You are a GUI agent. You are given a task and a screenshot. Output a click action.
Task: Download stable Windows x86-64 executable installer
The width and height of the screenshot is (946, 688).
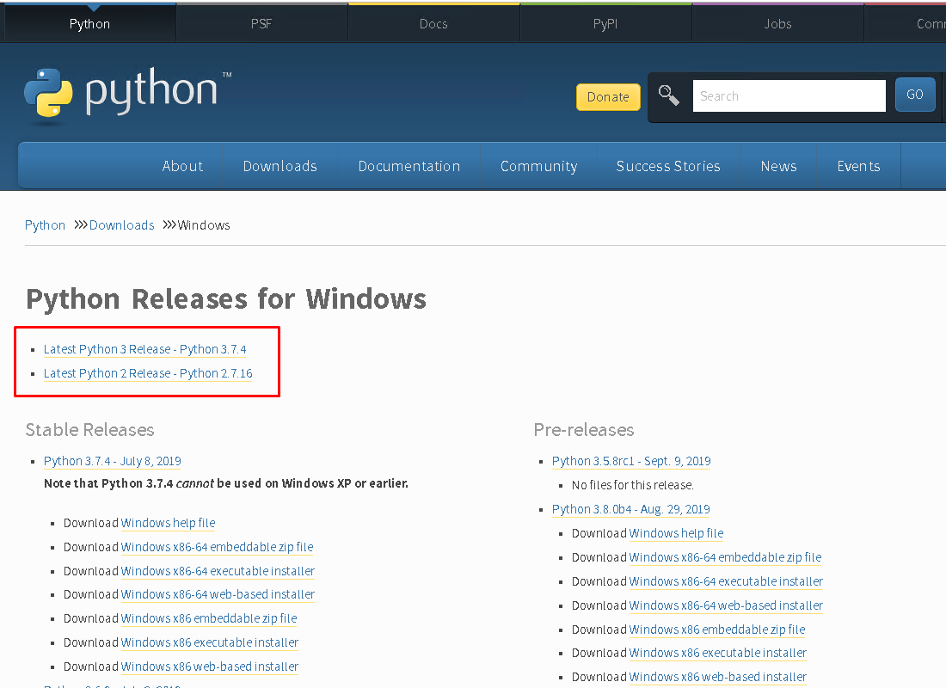(218, 571)
